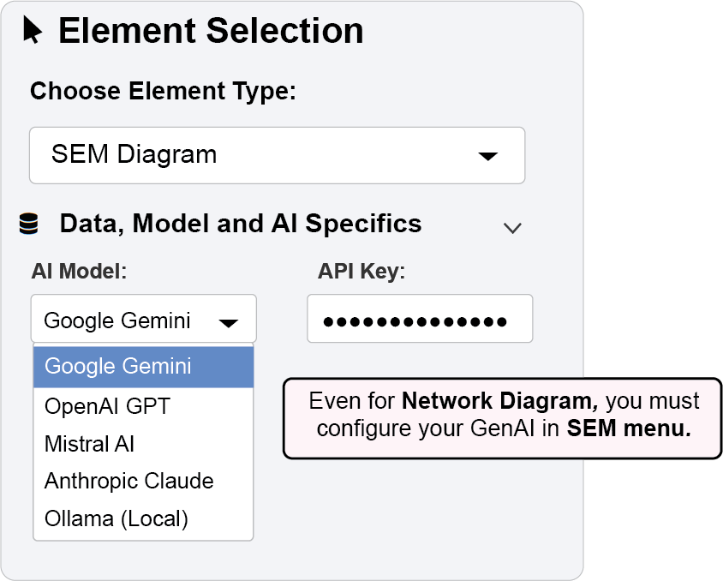Screen dimensions: 723x581
Task: Collapse the Data, Model and AI Specifics chevron
Action: click(x=512, y=227)
